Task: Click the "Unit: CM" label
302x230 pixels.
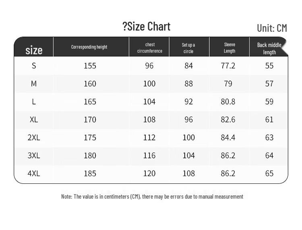Action: coord(272,28)
